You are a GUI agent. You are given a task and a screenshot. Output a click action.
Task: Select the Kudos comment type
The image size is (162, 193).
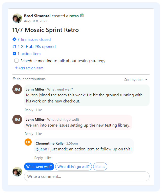coord(100,167)
